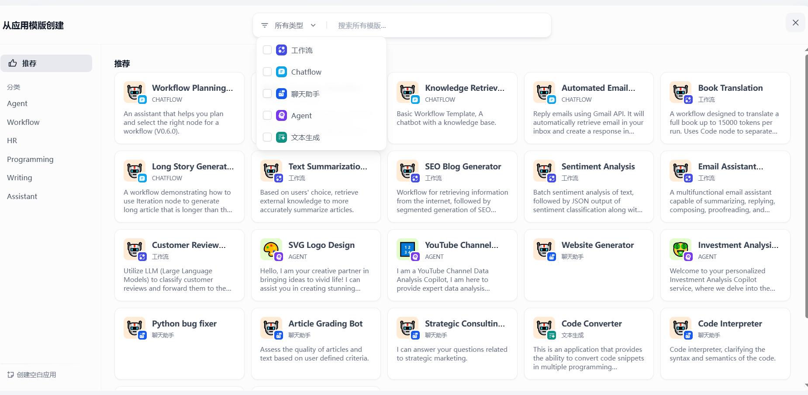Click Code Interpreter template robot icon
808x395 pixels.
coord(680,328)
